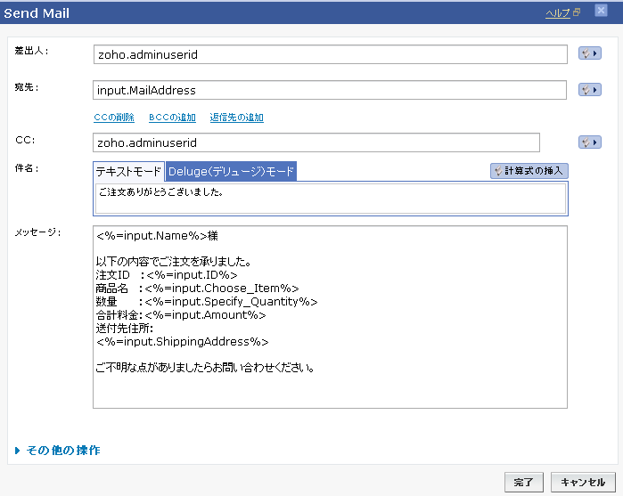
Task: Click the <%=input.ShippingAddress%> line
Action: coord(183,342)
